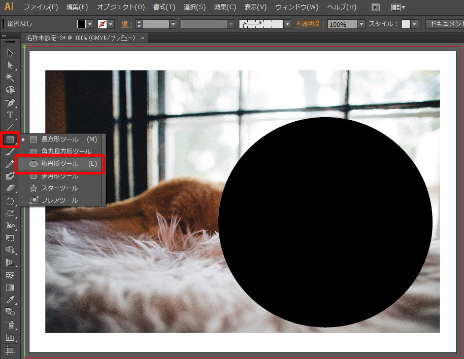
Task: Open the ウィンドウ(W) menu
Action: click(297, 8)
